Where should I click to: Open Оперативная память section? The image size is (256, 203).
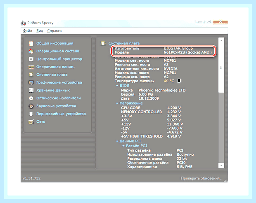click(55, 67)
